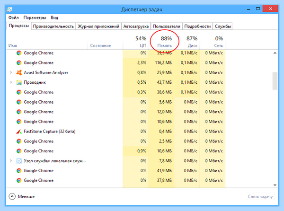Open the Вид menu
The height and width of the screenshot is (211, 284).
click(x=54, y=18)
